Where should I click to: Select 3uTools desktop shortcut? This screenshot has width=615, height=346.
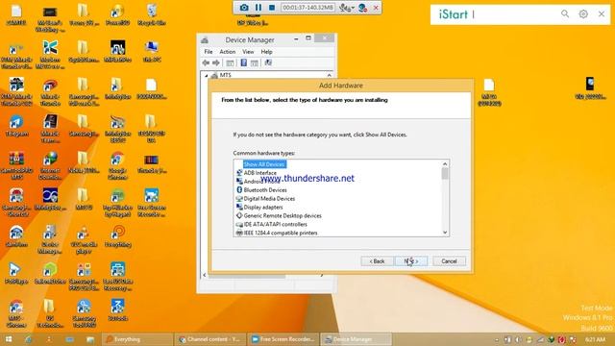click(x=117, y=309)
